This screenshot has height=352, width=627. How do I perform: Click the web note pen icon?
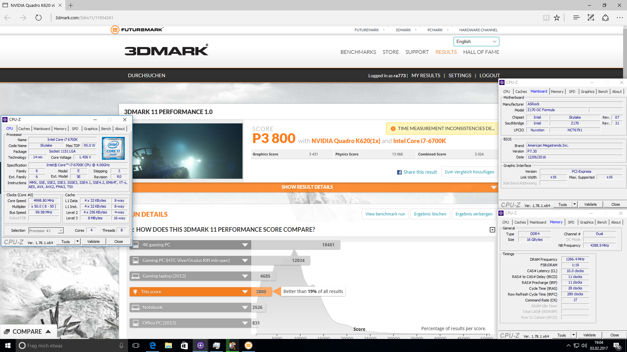tap(591, 18)
